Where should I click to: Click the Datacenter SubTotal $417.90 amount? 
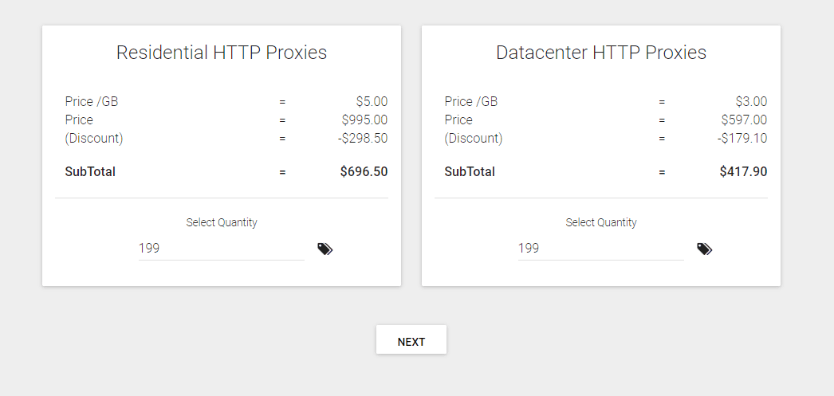tap(743, 171)
